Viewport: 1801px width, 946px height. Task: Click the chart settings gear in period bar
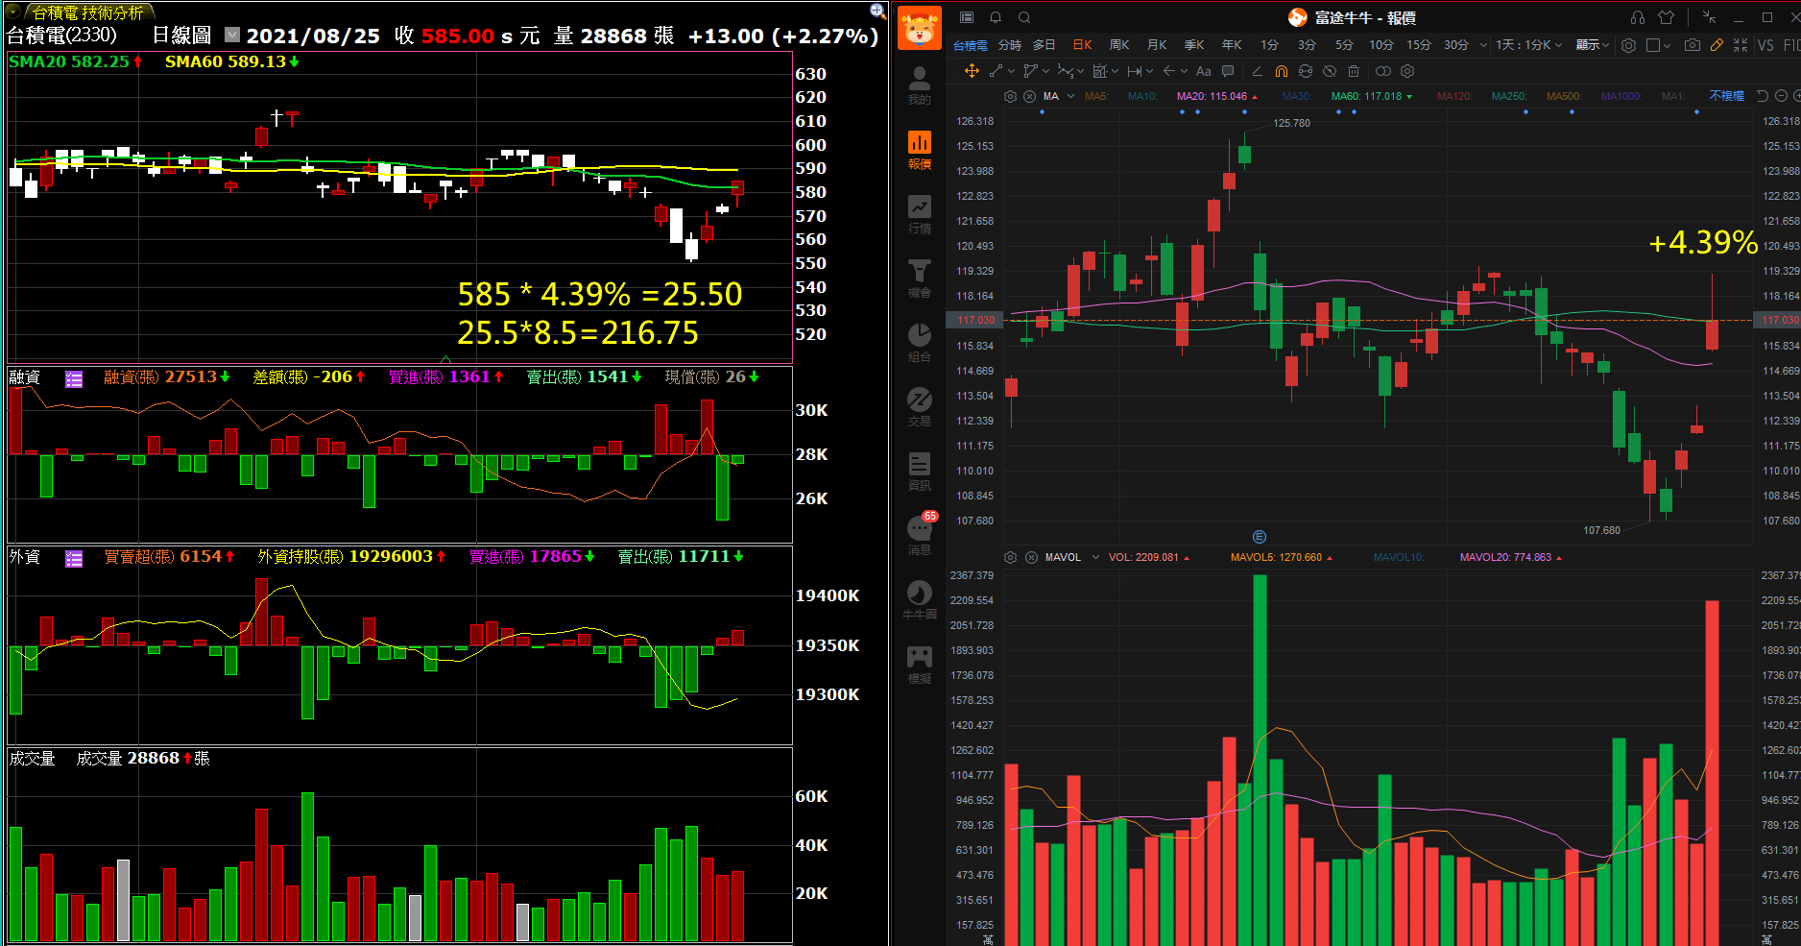[x=1628, y=45]
